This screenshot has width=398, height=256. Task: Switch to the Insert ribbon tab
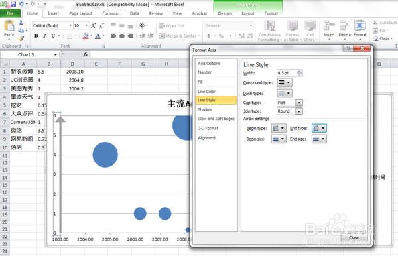tap(53, 13)
